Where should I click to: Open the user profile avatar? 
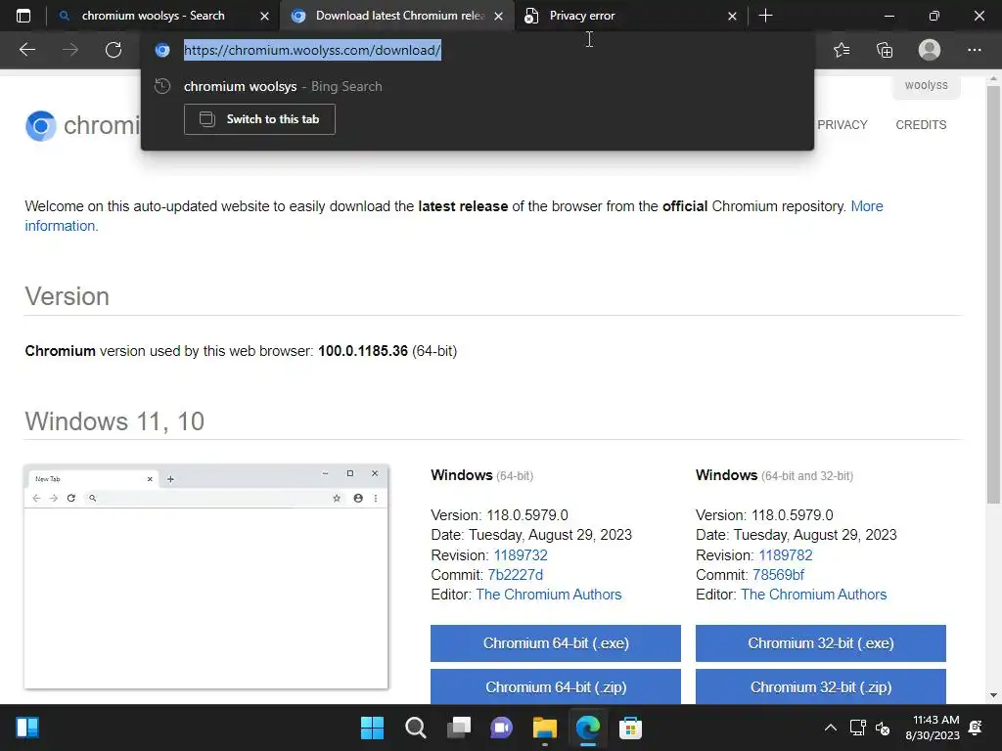pos(930,50)
